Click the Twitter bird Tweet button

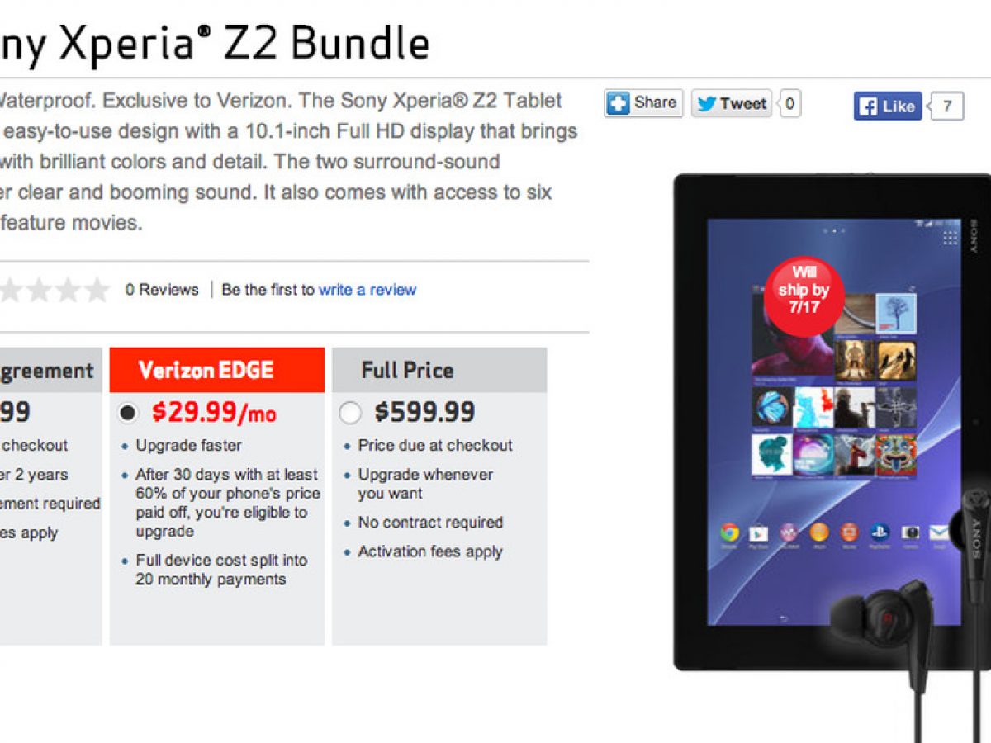tap(732, 104)
